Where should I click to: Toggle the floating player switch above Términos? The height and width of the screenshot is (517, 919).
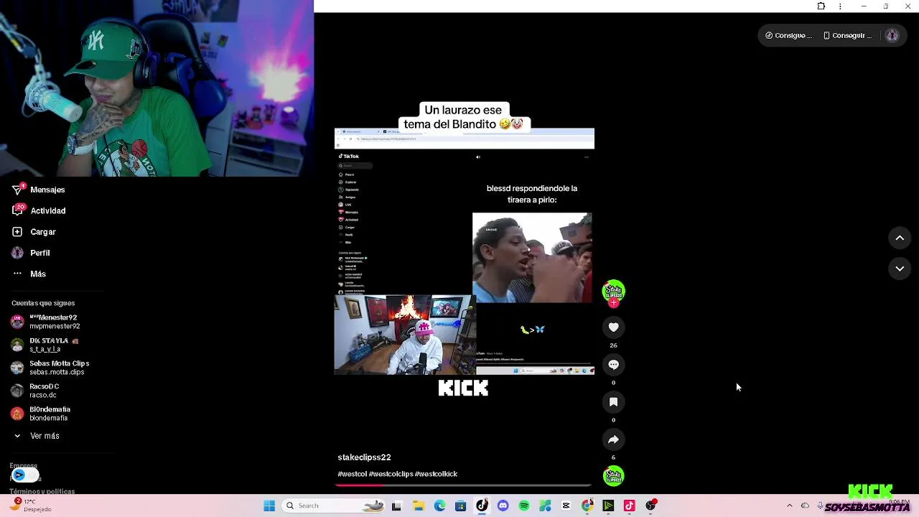(24, 475)
